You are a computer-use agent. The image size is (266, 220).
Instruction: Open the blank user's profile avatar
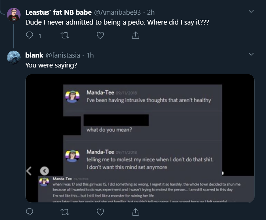[14, 58]
